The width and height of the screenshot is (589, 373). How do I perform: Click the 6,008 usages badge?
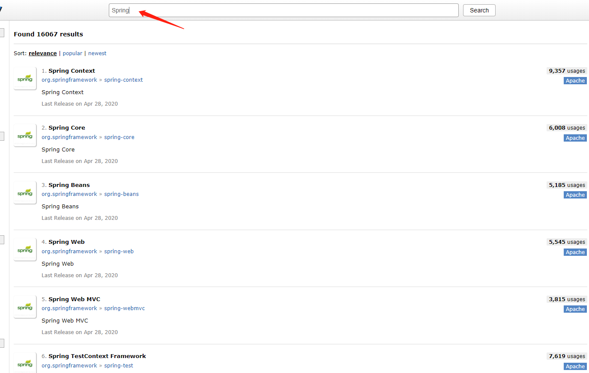(567, 128)
